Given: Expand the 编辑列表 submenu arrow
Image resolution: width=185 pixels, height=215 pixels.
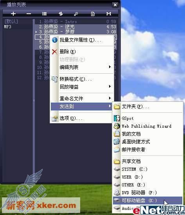Looking at the screenshot, I should (110, 67).
